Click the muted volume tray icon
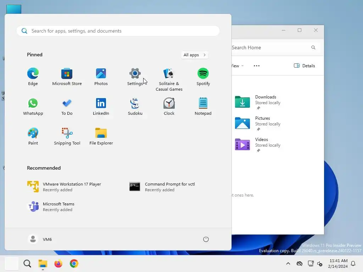This screenshot has height=272, width=363. [320, 263]
